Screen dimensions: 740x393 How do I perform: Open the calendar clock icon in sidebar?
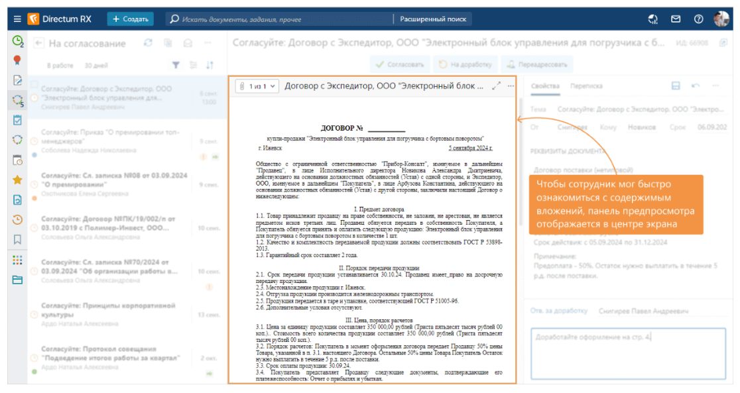coord(17,160)
